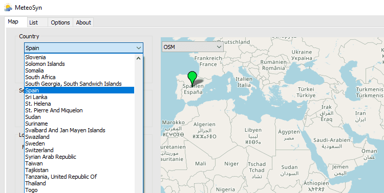Image resolution: width=384 pixels, height=193 pixels.
Task: Select Switzerland in the country list
Action: (x=79, y=150)
